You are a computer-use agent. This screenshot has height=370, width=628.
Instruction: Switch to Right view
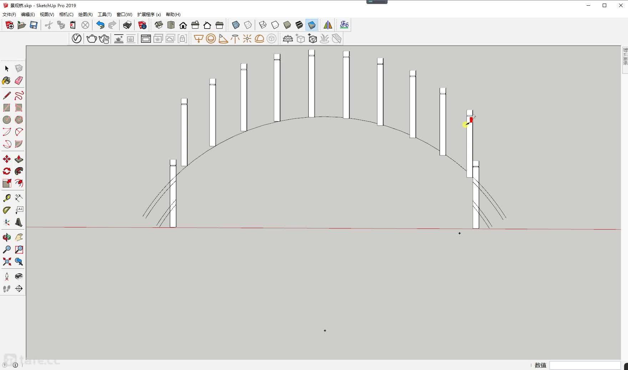[195, 25]
